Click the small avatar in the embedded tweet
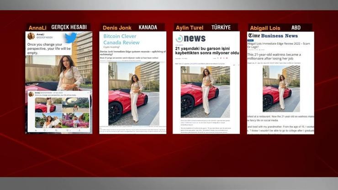Image resolution: width=338 pixels, height=190 pixels. click(31, 94)
